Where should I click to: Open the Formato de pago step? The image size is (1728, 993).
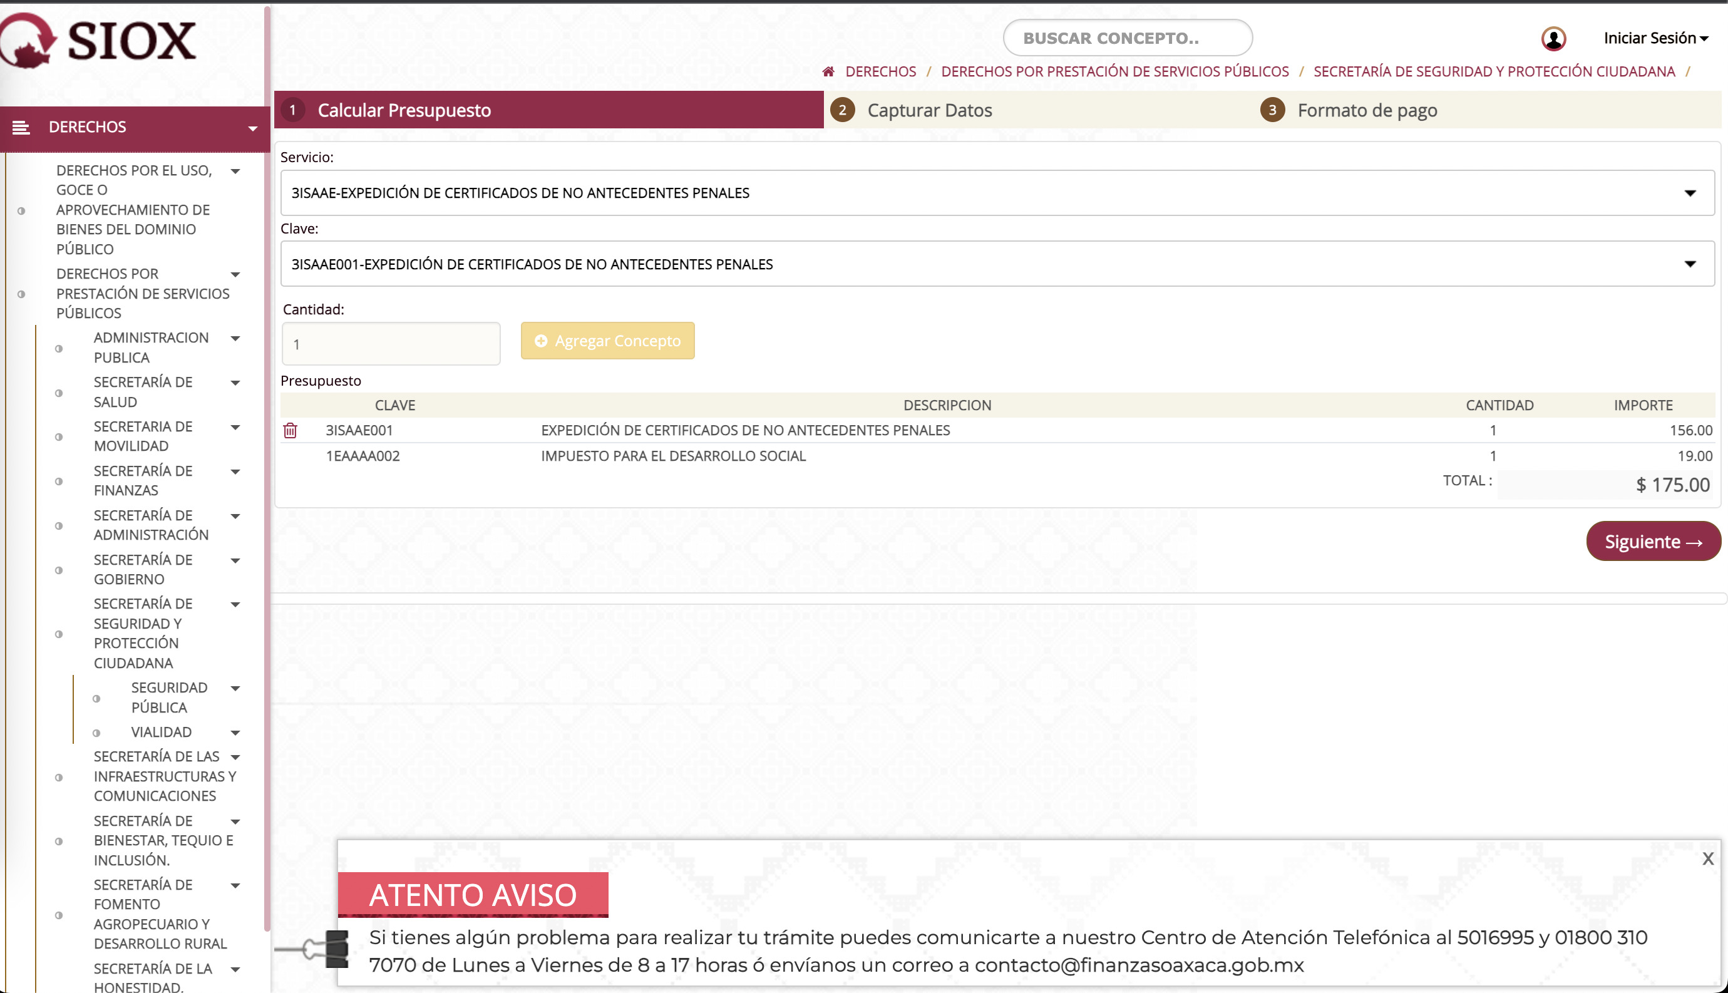click(1367, 110)
